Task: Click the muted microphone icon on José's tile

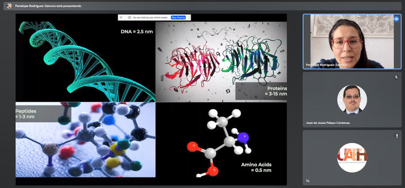Action: pyautogui.click(x=396, y=77)
